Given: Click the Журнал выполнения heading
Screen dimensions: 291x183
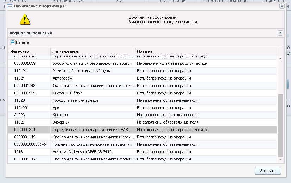Looking at the screenshot, I should point(31,33).
